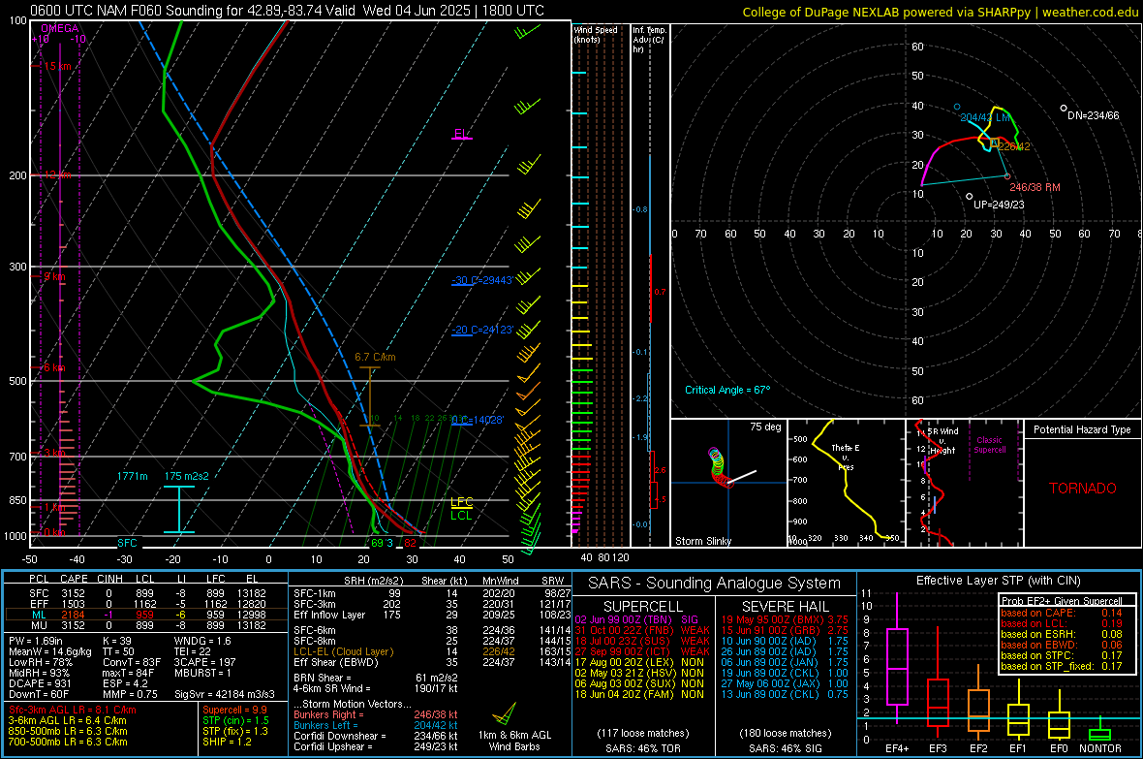Click the Potential Hazard Type header
The width and height of the screenshot is (1143, 759).
tap(1082, 429)
